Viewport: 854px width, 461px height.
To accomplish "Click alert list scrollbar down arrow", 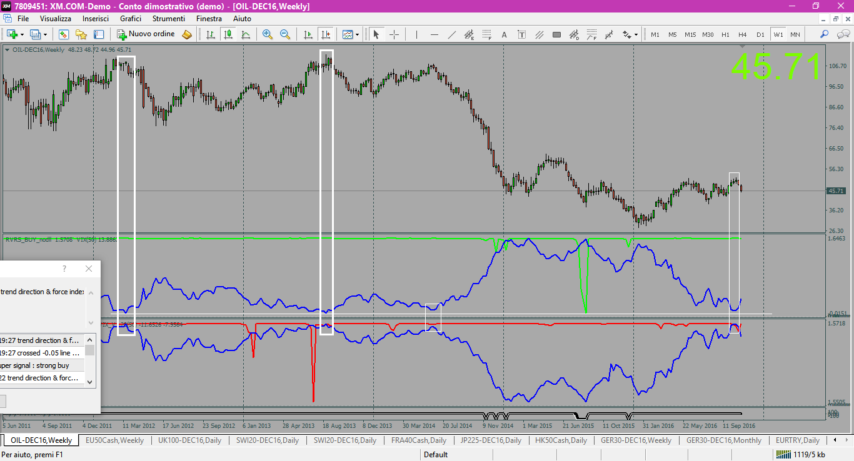I will tap(90, 381).
